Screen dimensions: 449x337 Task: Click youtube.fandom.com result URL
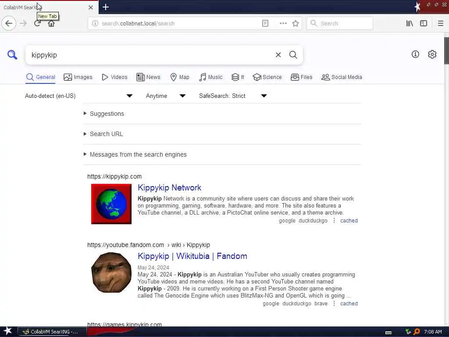(149, 245)
